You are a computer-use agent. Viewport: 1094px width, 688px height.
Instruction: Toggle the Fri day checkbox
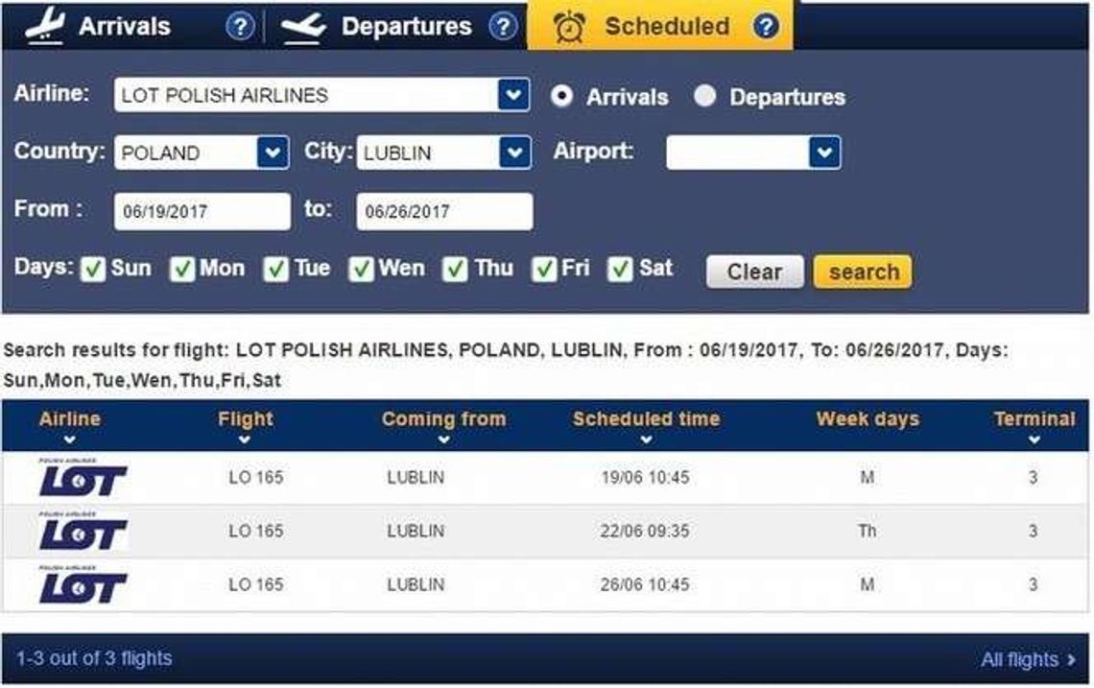pyautogui.click(x=545, y=270)
